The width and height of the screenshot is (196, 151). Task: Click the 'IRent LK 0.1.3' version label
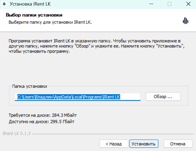point(17,134)
